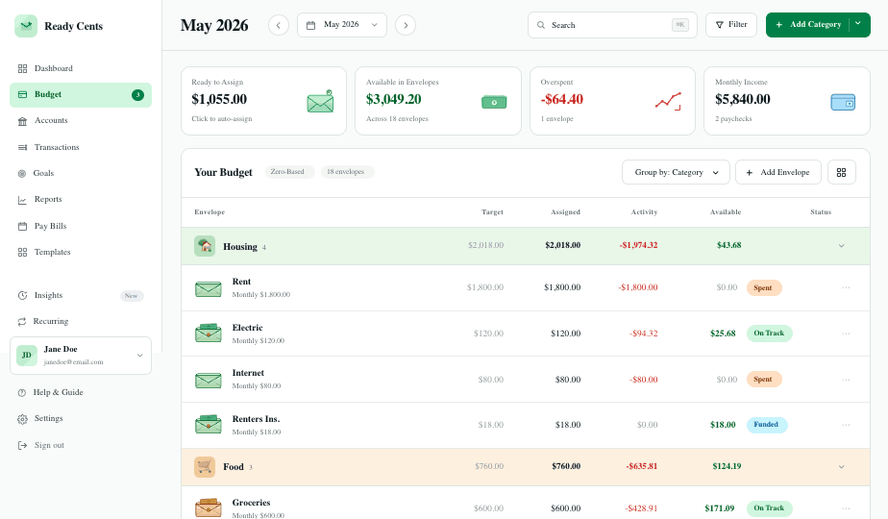Open Rent row three-dot menu

click(x=846, y=287)
